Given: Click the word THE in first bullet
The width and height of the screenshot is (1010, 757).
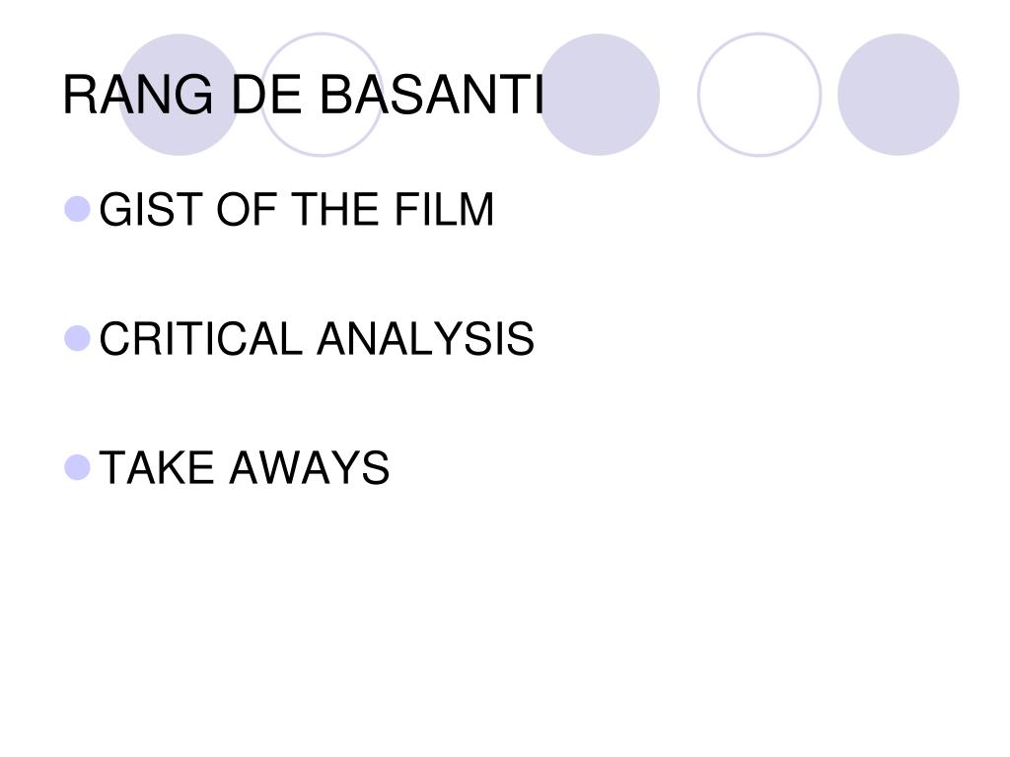Looking at the screenshot, I should tap(335, 209).
